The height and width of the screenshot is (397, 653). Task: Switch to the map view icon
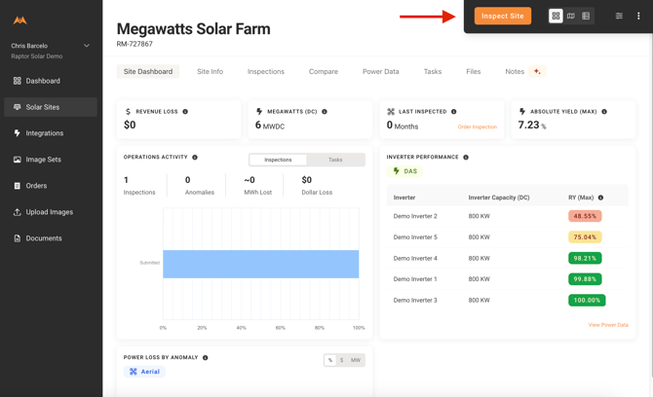pos(571,16)
